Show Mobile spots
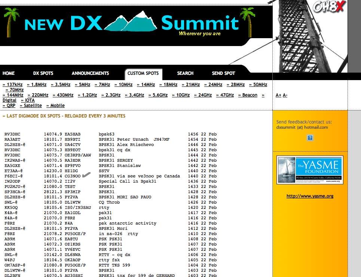Screen dimensions: 361x277 point(55,106)
